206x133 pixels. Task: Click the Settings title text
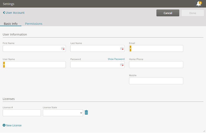tap(9, 4)
